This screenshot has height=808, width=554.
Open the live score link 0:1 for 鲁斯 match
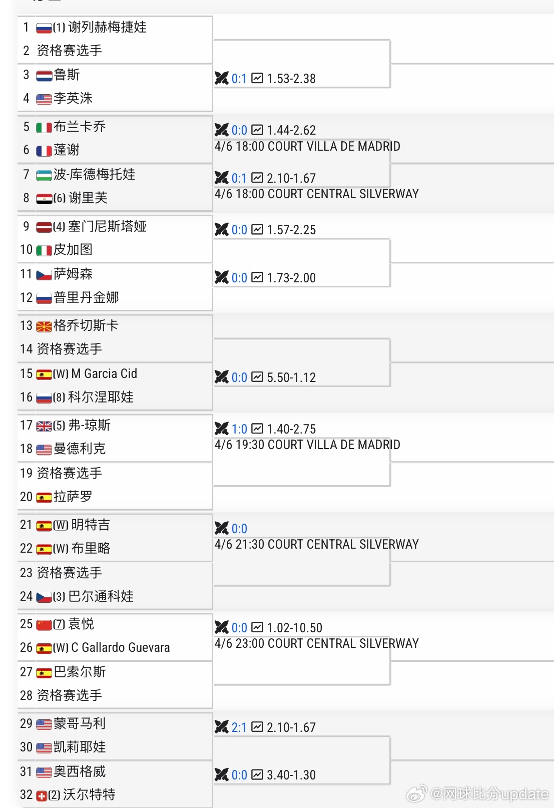tap(239, 78)
